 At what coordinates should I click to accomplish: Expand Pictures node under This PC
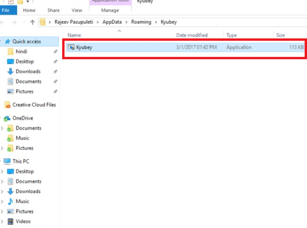2,211
